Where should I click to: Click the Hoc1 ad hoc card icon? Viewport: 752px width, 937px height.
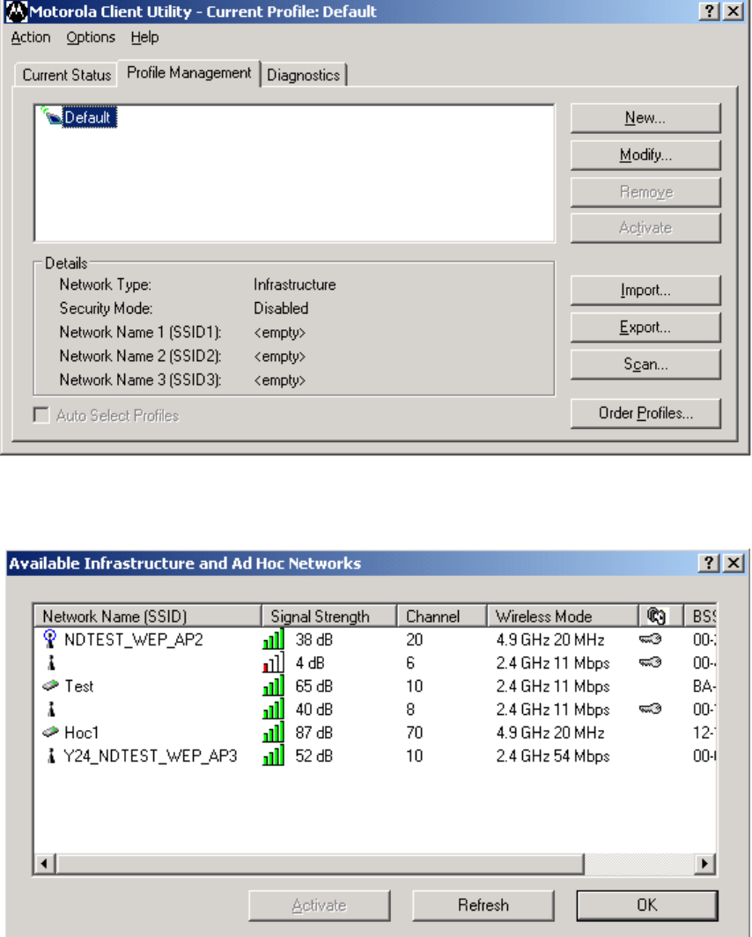(51, 732)
